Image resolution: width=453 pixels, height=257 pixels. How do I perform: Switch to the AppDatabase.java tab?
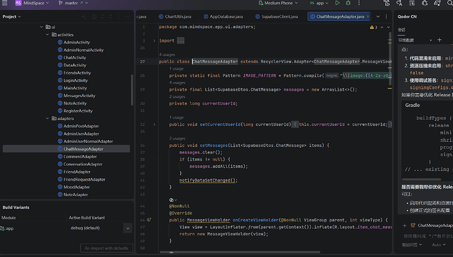223,17
